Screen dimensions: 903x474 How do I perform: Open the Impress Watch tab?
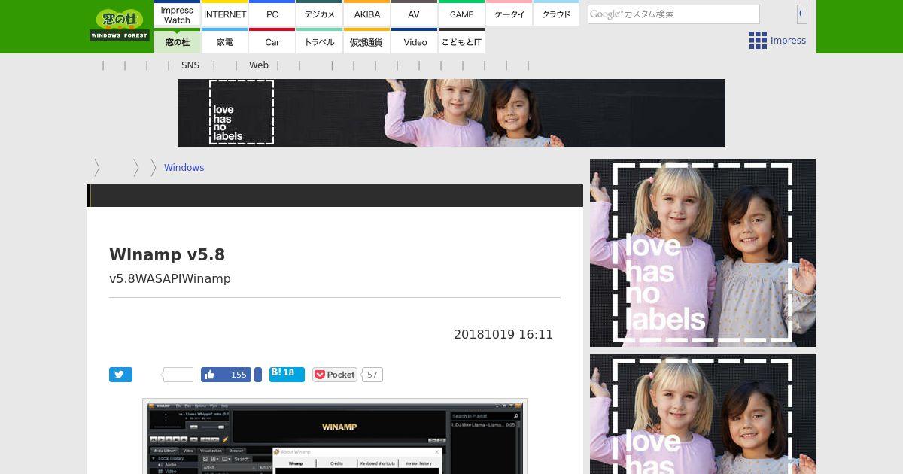click(x=177, y=14)
